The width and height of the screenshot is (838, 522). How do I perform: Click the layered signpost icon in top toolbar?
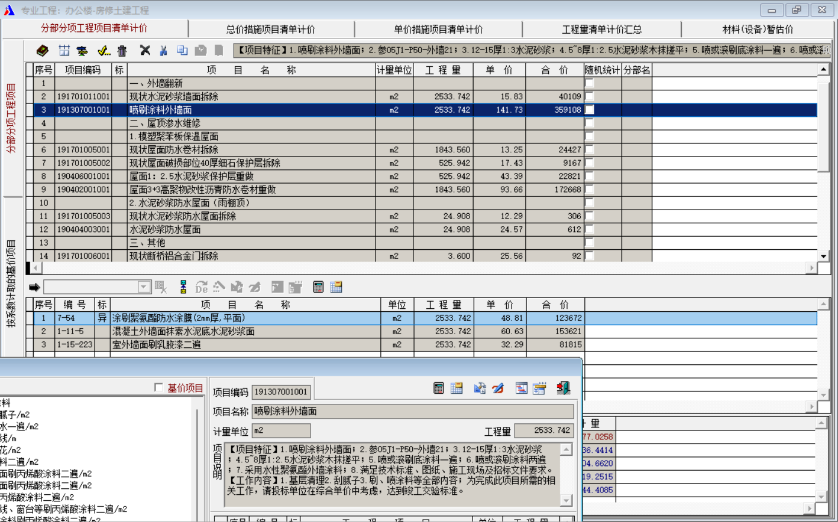[82, 51]
